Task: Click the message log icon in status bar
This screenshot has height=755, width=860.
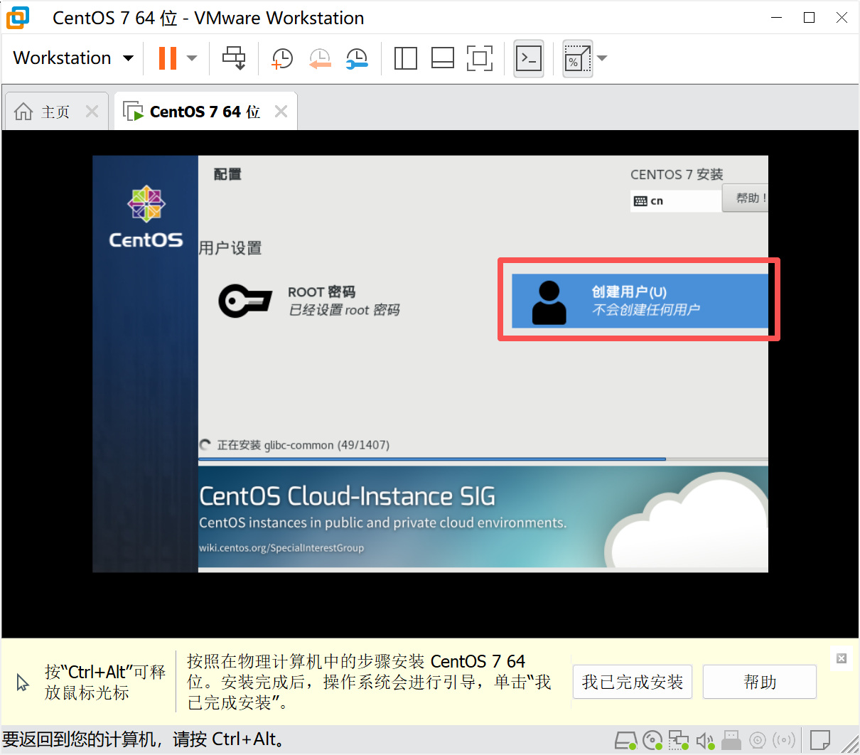Action: (x=820, y=741)
